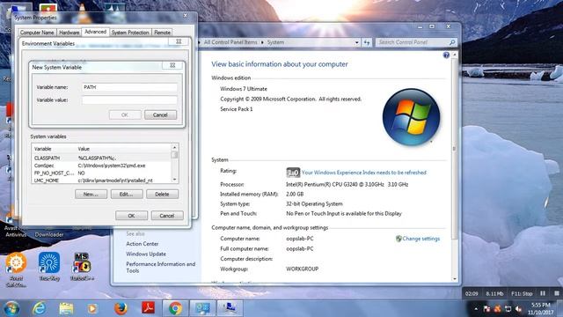Open Avast orange tray icon
Viewport: 563px width, 317px height.
pos(498,309)
